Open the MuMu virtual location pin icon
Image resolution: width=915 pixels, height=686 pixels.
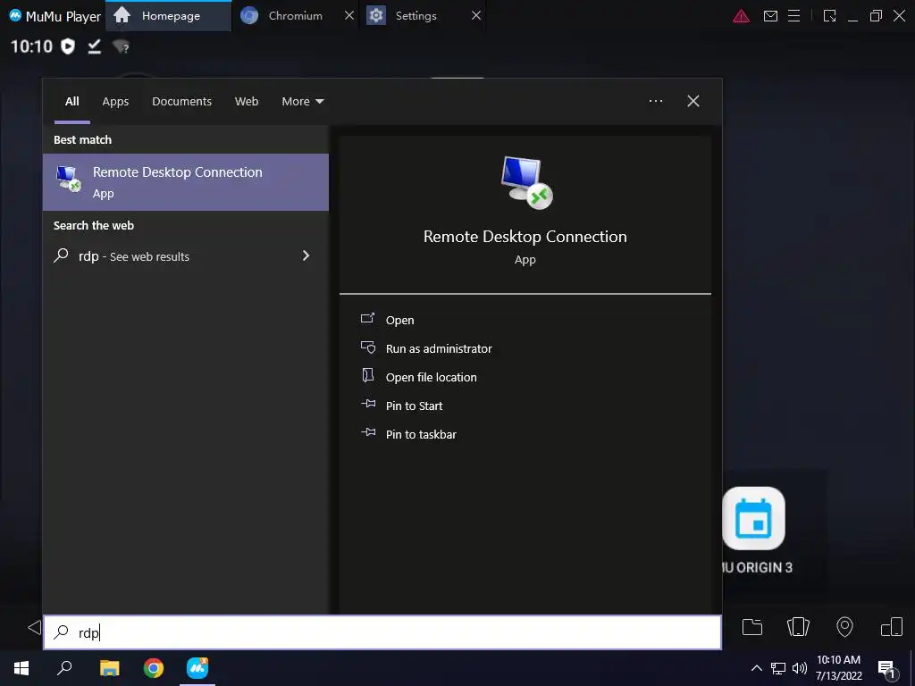point(844,627)
